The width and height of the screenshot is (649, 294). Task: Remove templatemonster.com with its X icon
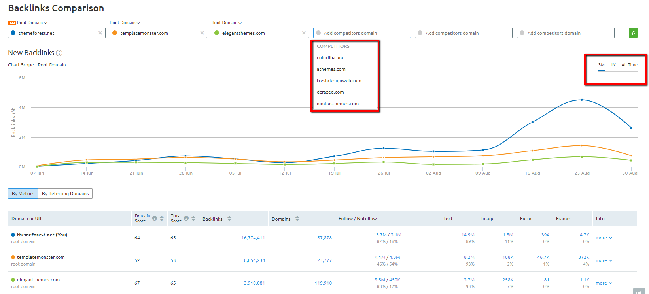point(202,33)
